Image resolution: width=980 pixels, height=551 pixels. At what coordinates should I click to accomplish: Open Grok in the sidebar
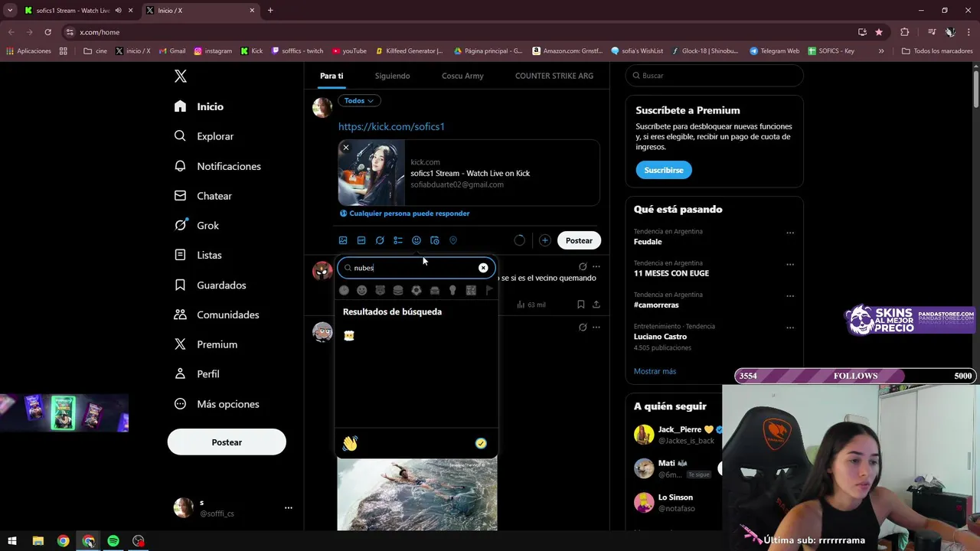(197, 225)
